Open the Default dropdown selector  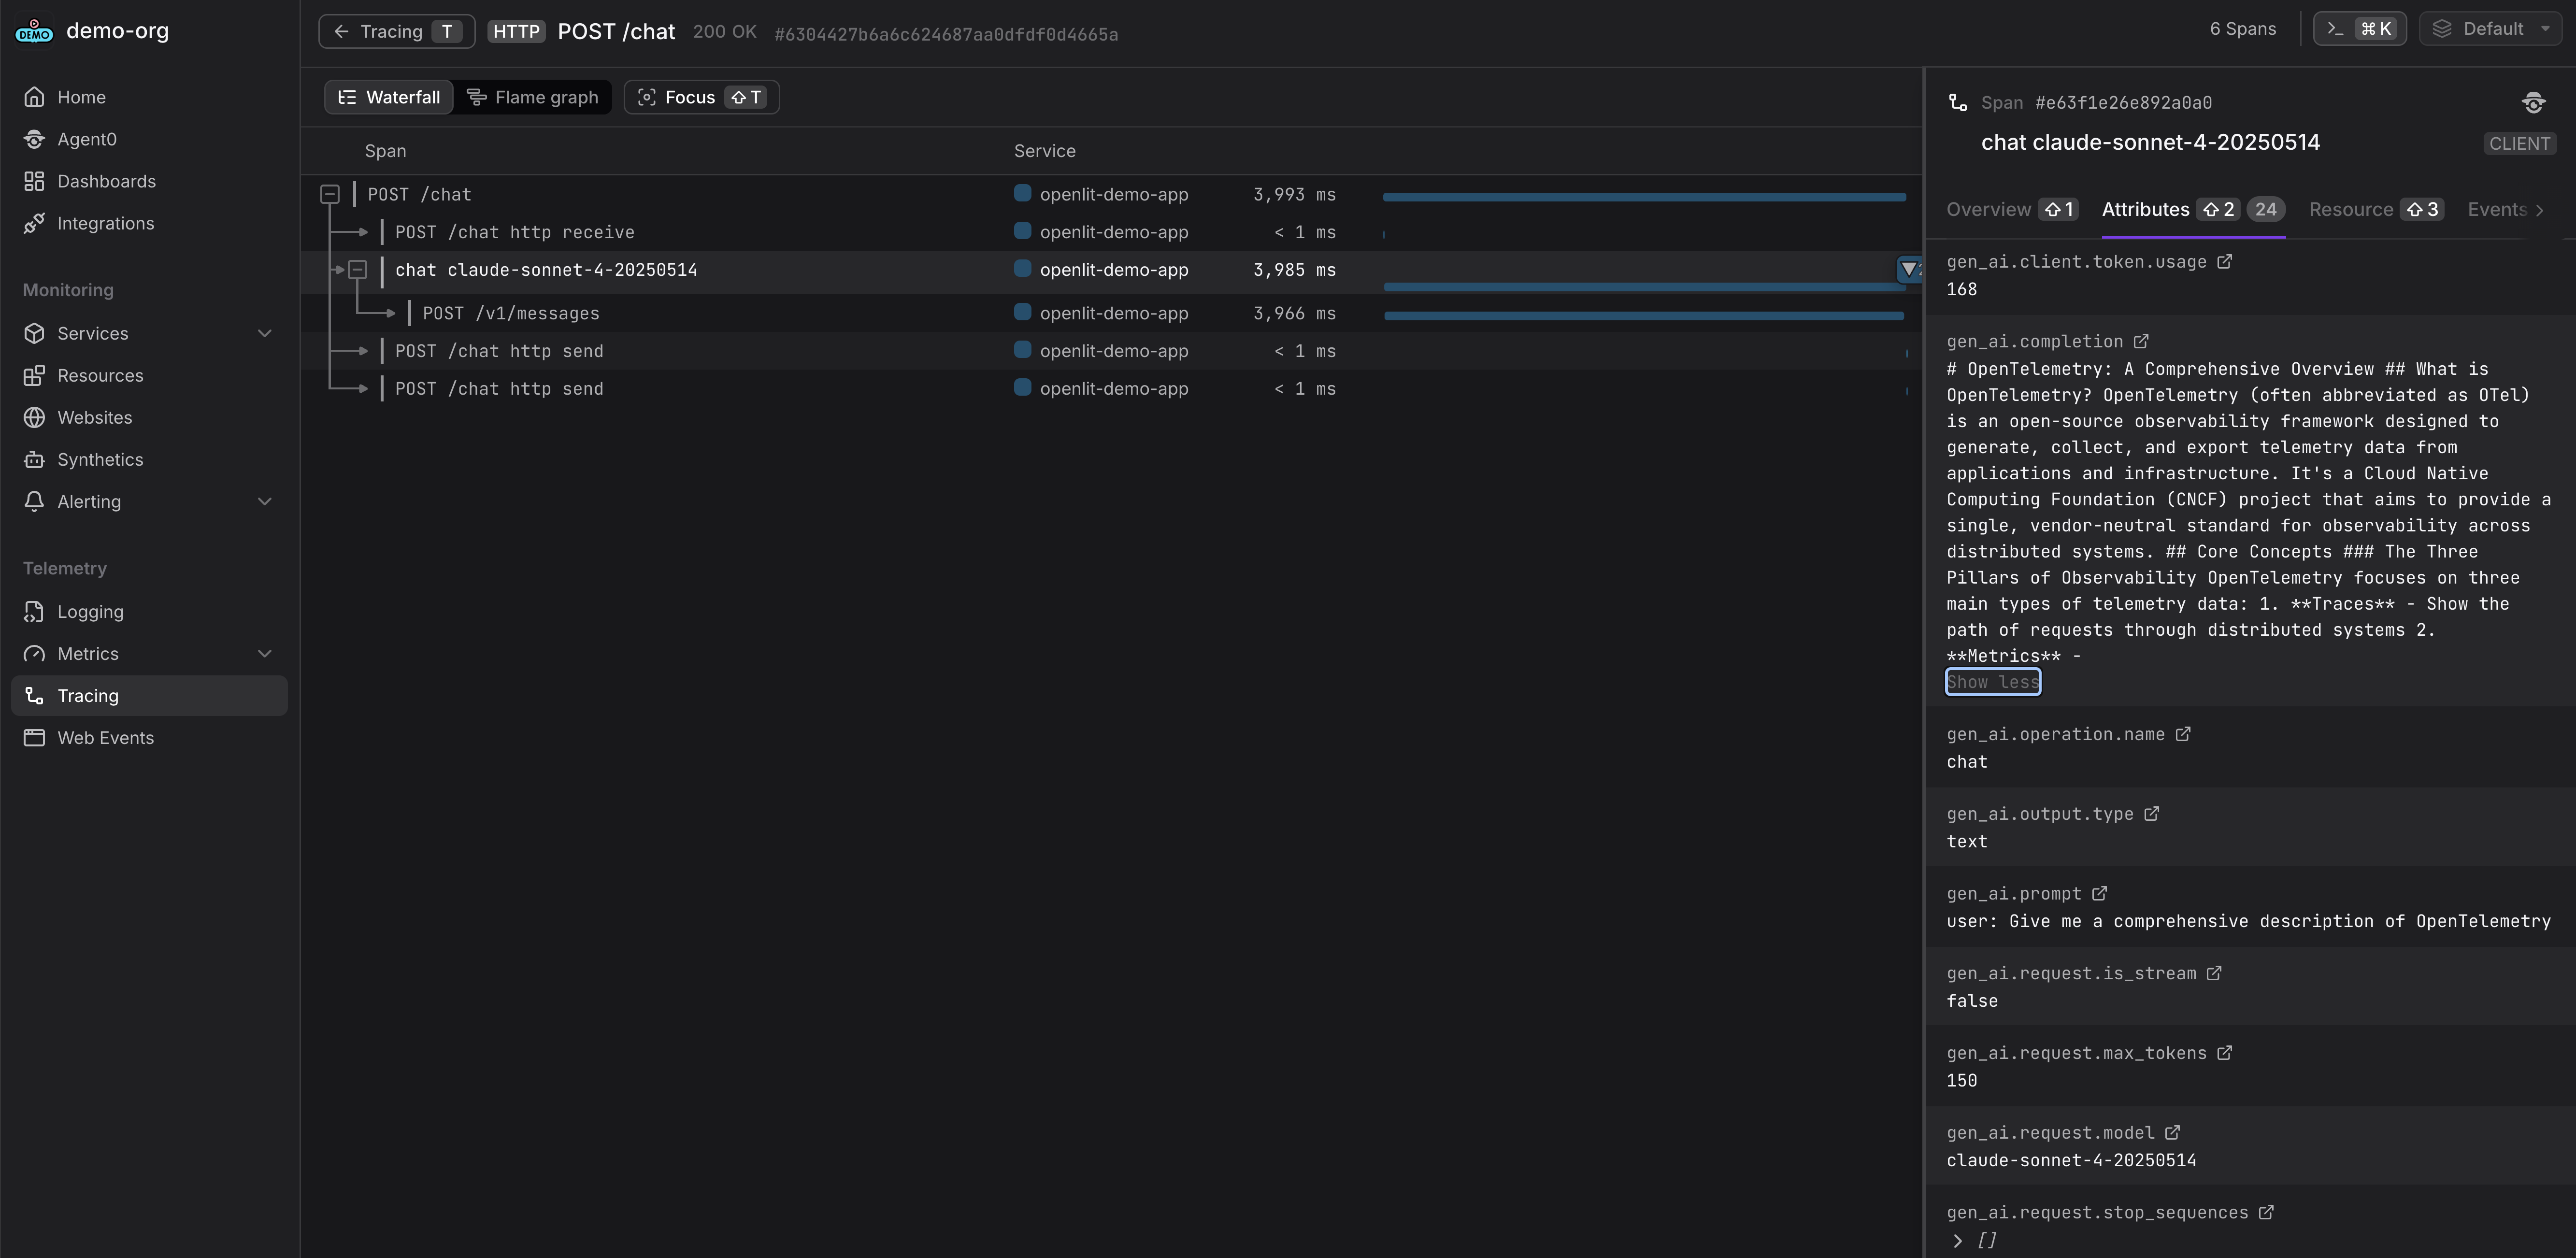coord(2490,29)
